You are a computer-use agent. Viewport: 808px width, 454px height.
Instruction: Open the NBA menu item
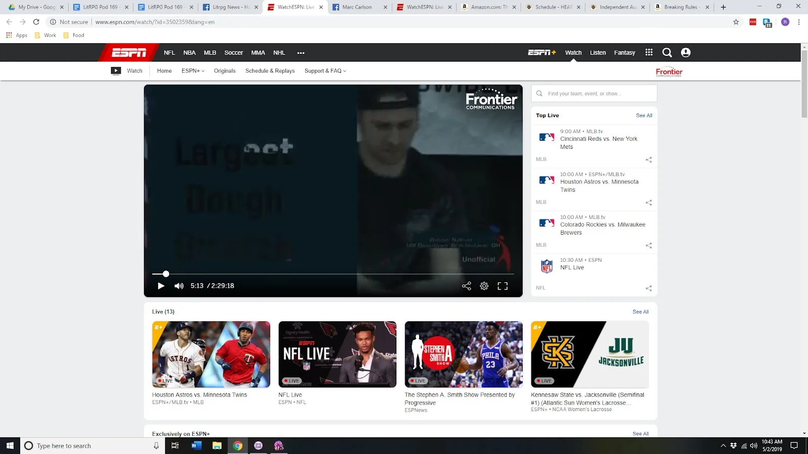coord(189,52)
